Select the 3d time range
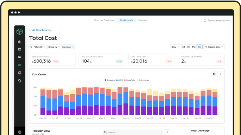The width and height of the screenshot is (241, 135). coord(183,47)
